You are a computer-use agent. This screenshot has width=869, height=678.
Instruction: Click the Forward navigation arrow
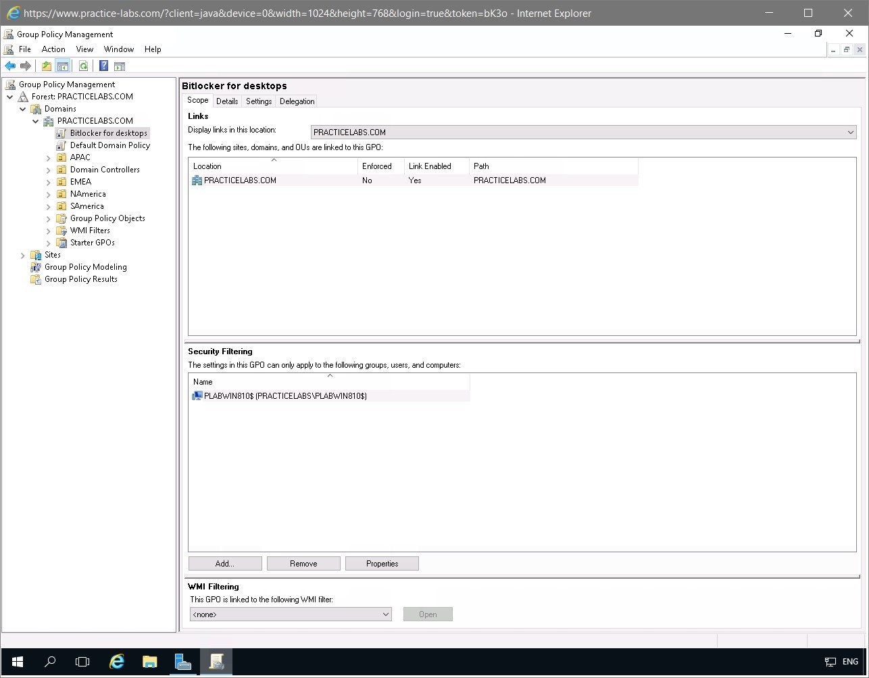coord(26,65)
